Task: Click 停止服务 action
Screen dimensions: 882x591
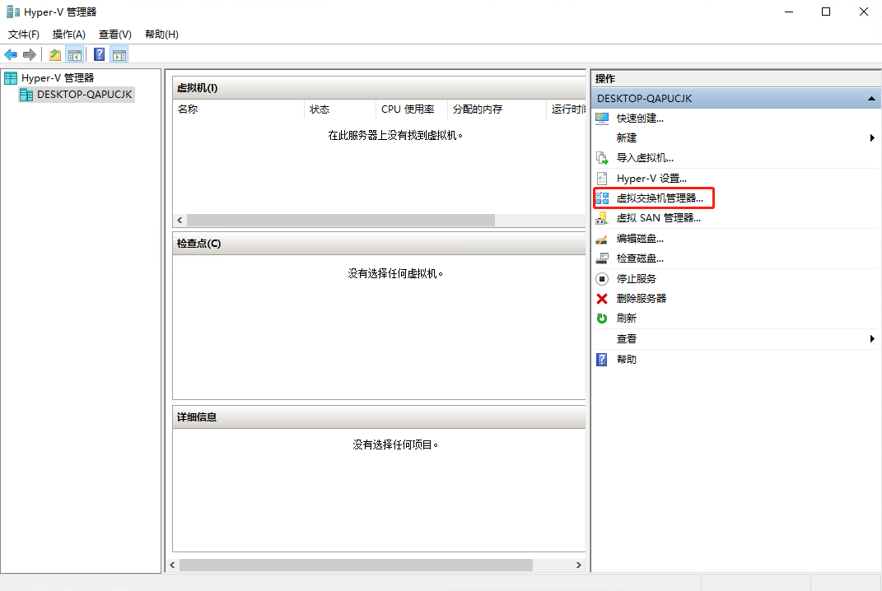Action: [637, 278]
